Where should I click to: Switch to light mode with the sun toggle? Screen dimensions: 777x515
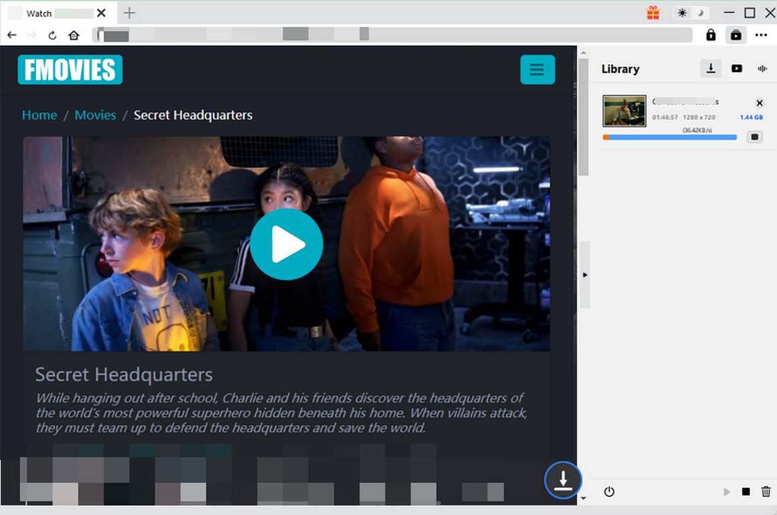coord(682,13)
